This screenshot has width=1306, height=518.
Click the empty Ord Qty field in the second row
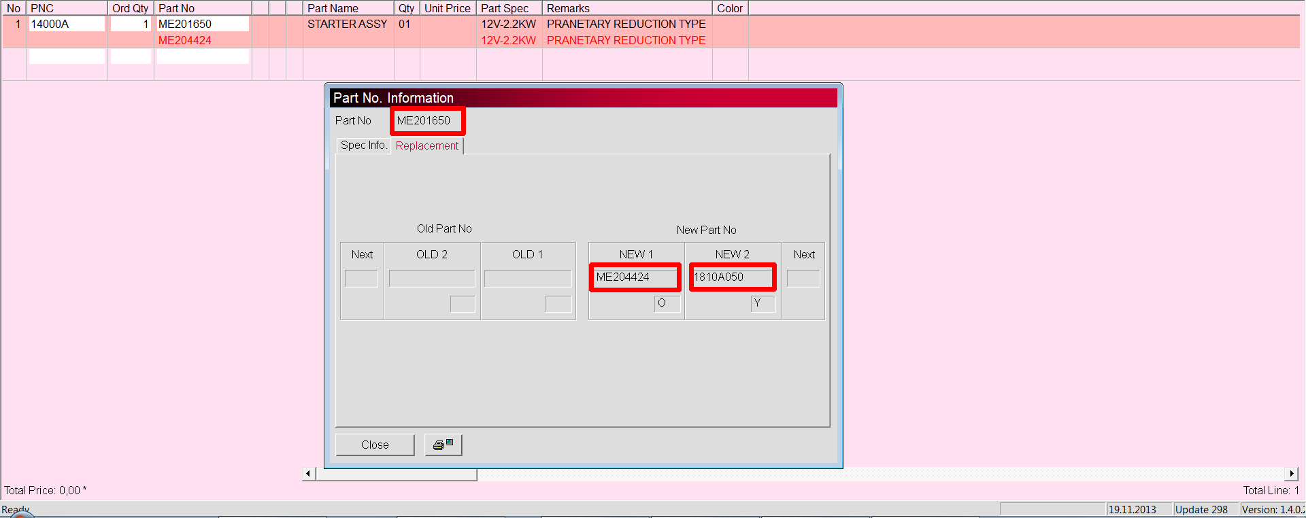pyautogui.click(x=131, y=56)
